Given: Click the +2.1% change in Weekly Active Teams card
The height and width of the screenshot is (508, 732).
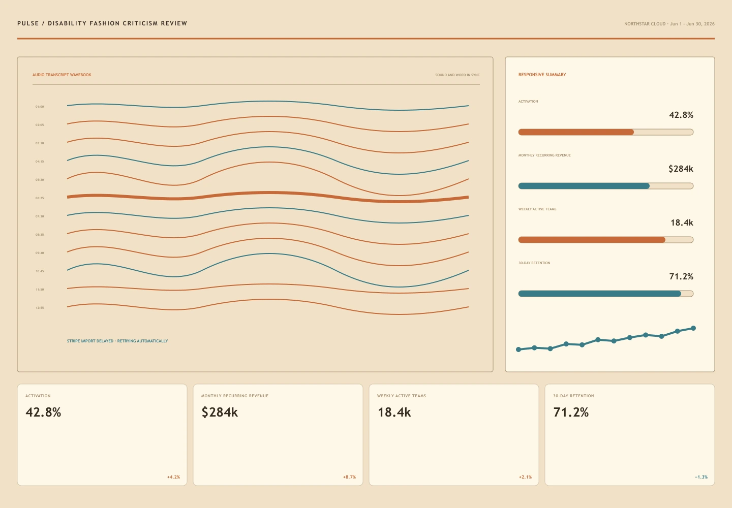Looking at the screenshot, I should click(x=525, y=477).
